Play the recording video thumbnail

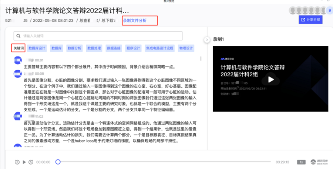tap(271, 79)
